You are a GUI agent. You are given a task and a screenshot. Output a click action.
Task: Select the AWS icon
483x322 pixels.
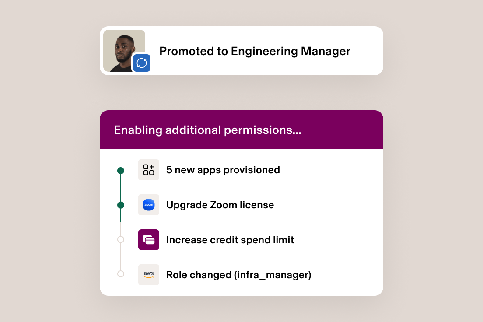coord(149,275)
